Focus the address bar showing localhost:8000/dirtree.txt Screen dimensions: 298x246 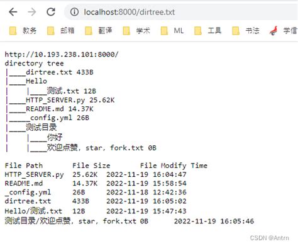point(181,12)
